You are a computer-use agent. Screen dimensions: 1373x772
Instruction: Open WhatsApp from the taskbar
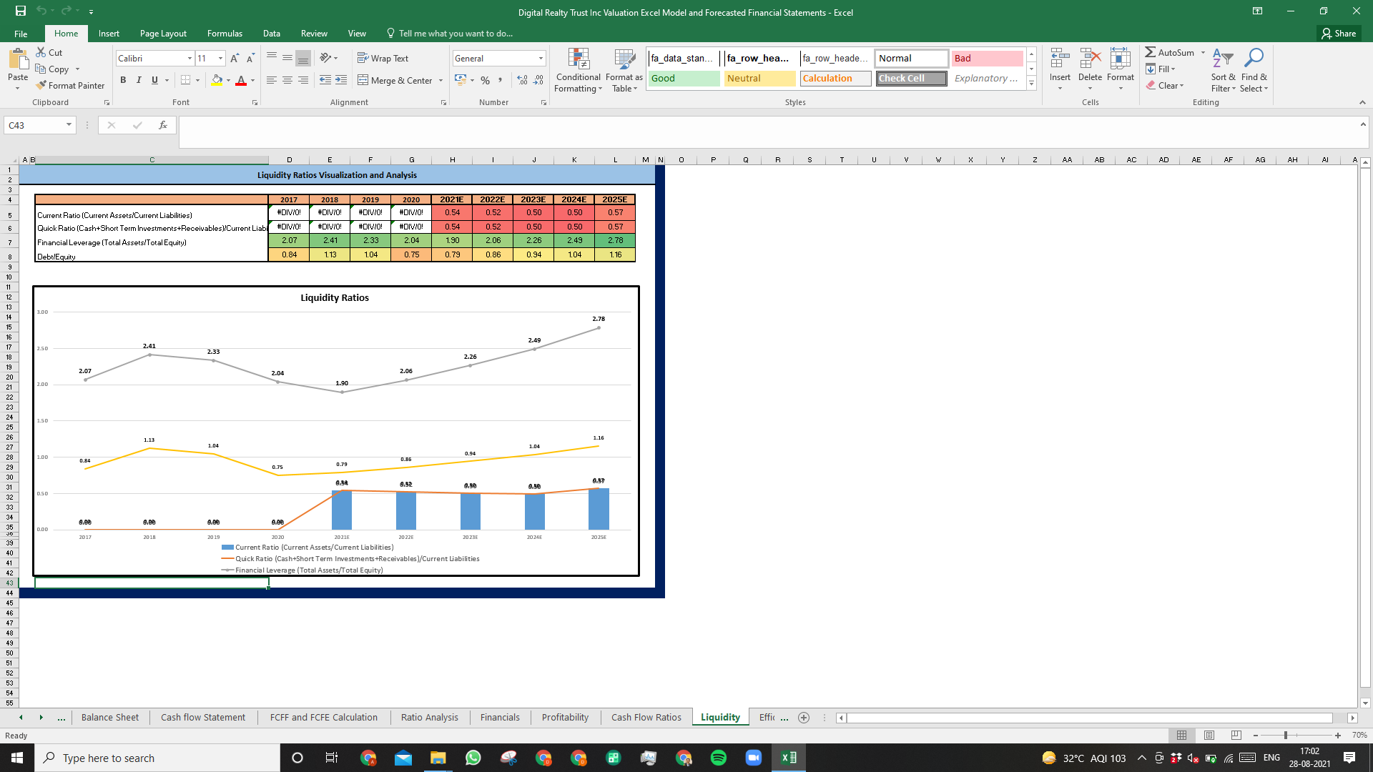[x=473, y=758]
